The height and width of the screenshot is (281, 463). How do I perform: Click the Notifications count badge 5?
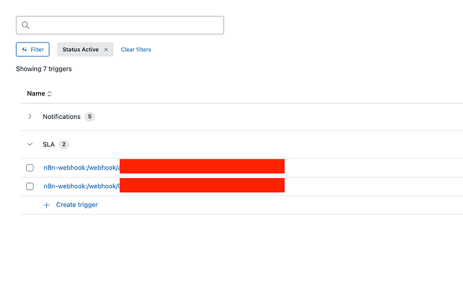pos(90,116)
